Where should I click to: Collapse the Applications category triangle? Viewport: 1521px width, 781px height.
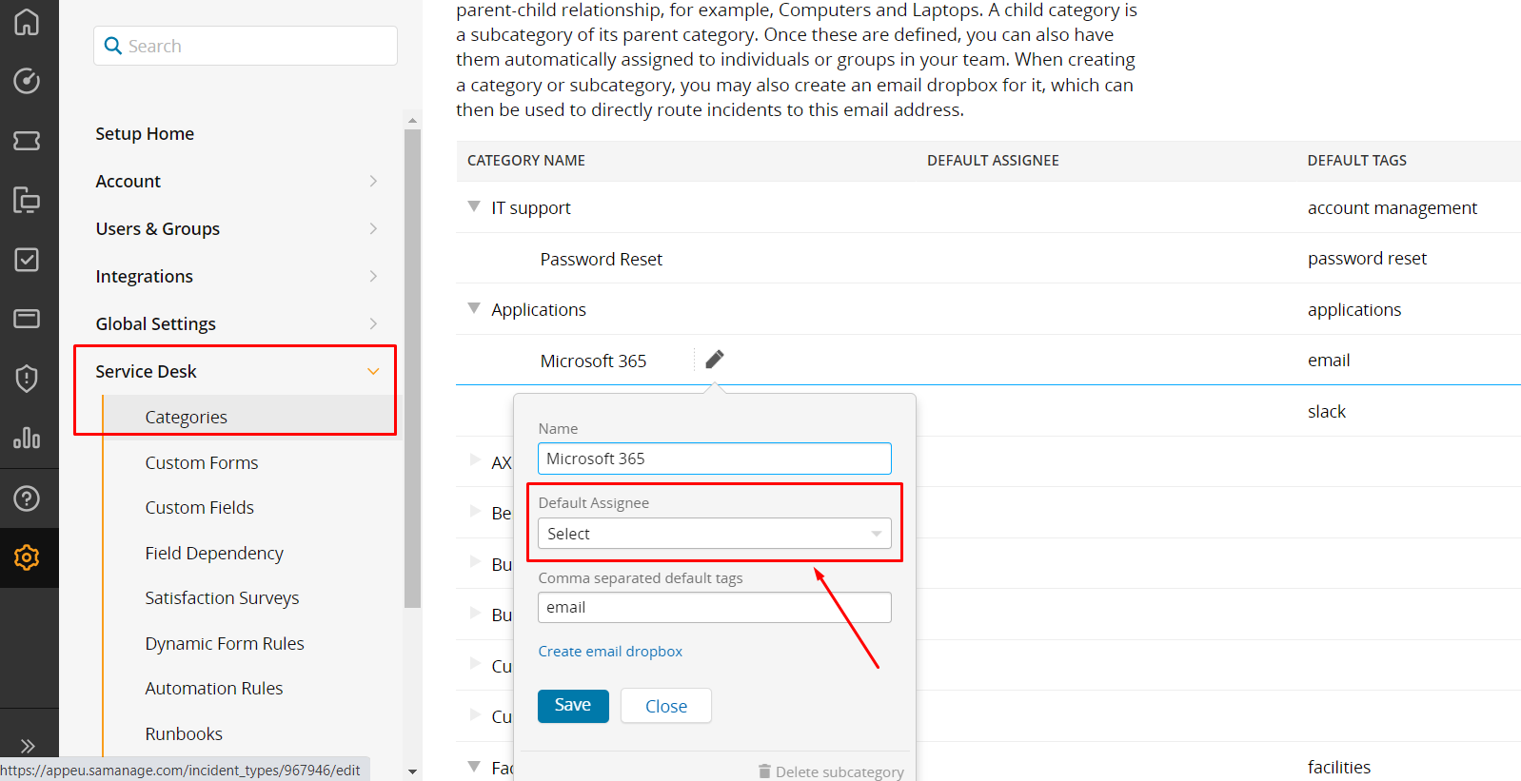point(474,308)
